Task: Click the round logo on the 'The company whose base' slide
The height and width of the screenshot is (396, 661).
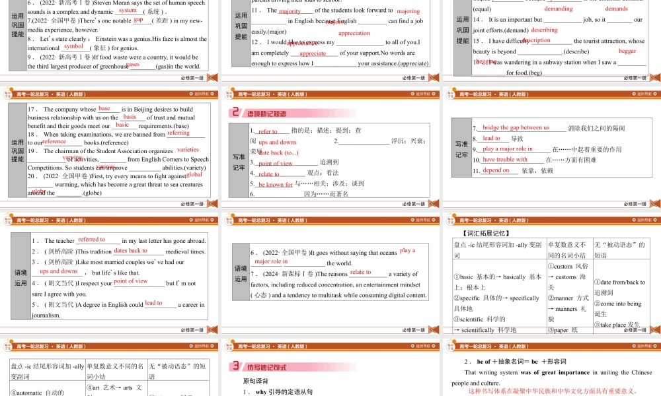Action: click(x=7, y=94)
